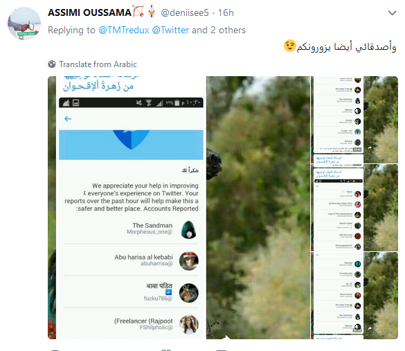Image resolution: width=405 pixels, height=351 pixels.
Task: Open the @Twitter mention link
Action: (x=170, y=30)
